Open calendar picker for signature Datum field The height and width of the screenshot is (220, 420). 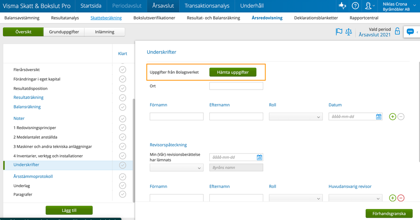(379, 117)
